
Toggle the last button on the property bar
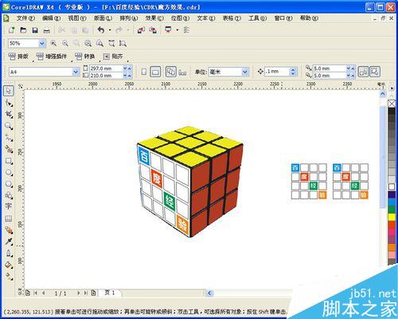[x=375, y=72]
